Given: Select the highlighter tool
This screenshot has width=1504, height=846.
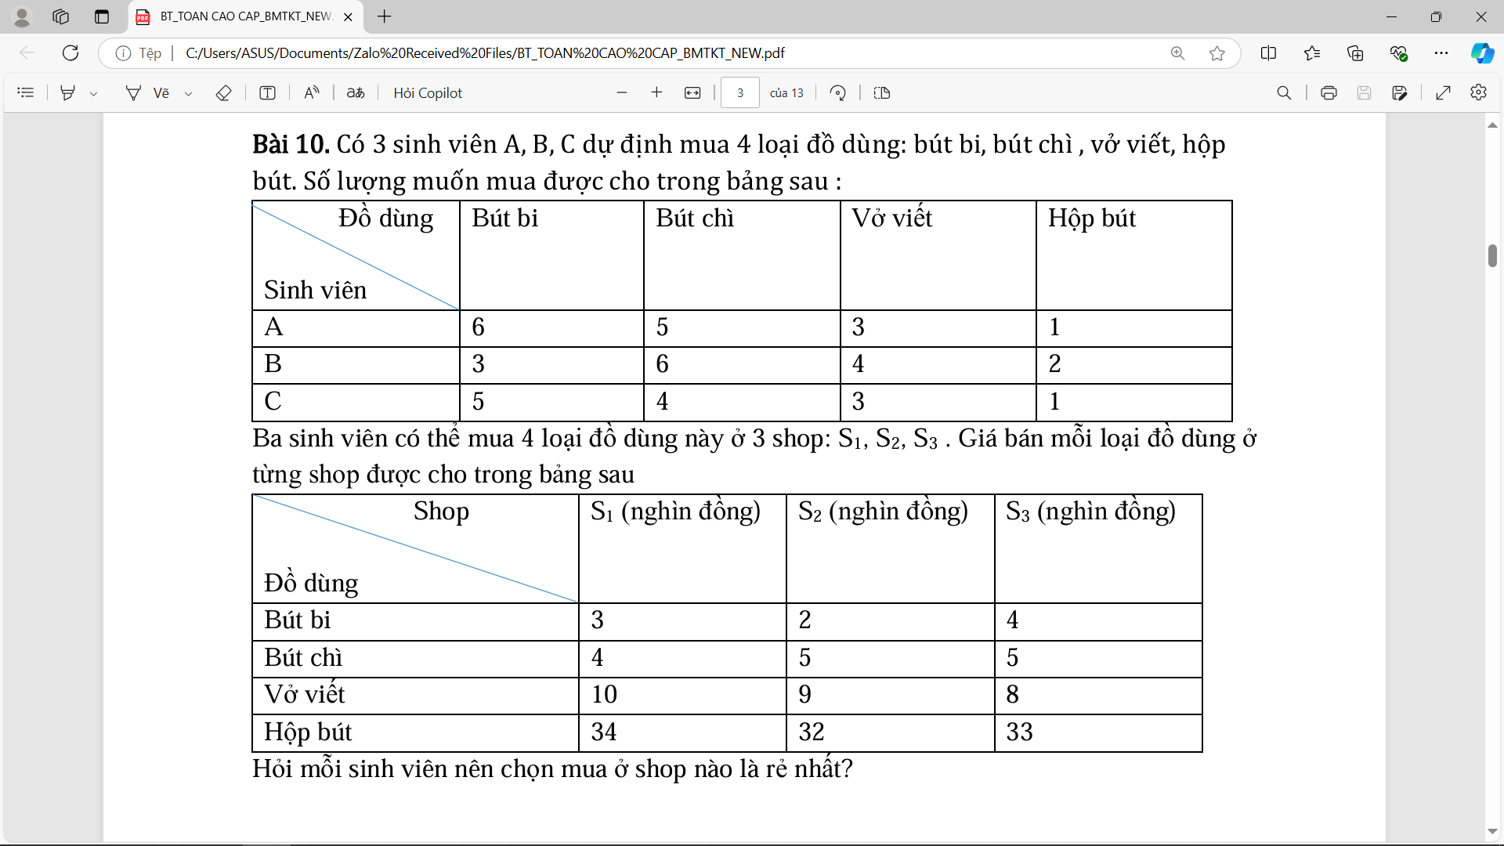Looking at the screenshot, I should (68, 92).
